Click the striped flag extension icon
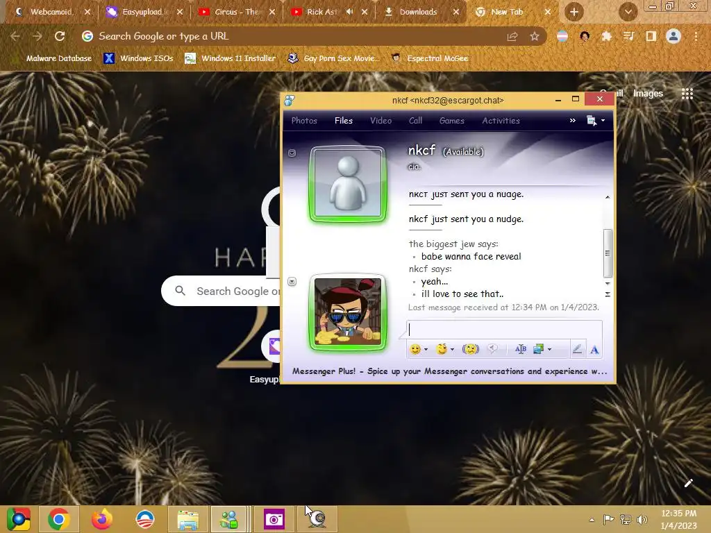This screenshot has width=711, height=533. tap(562, 37)
